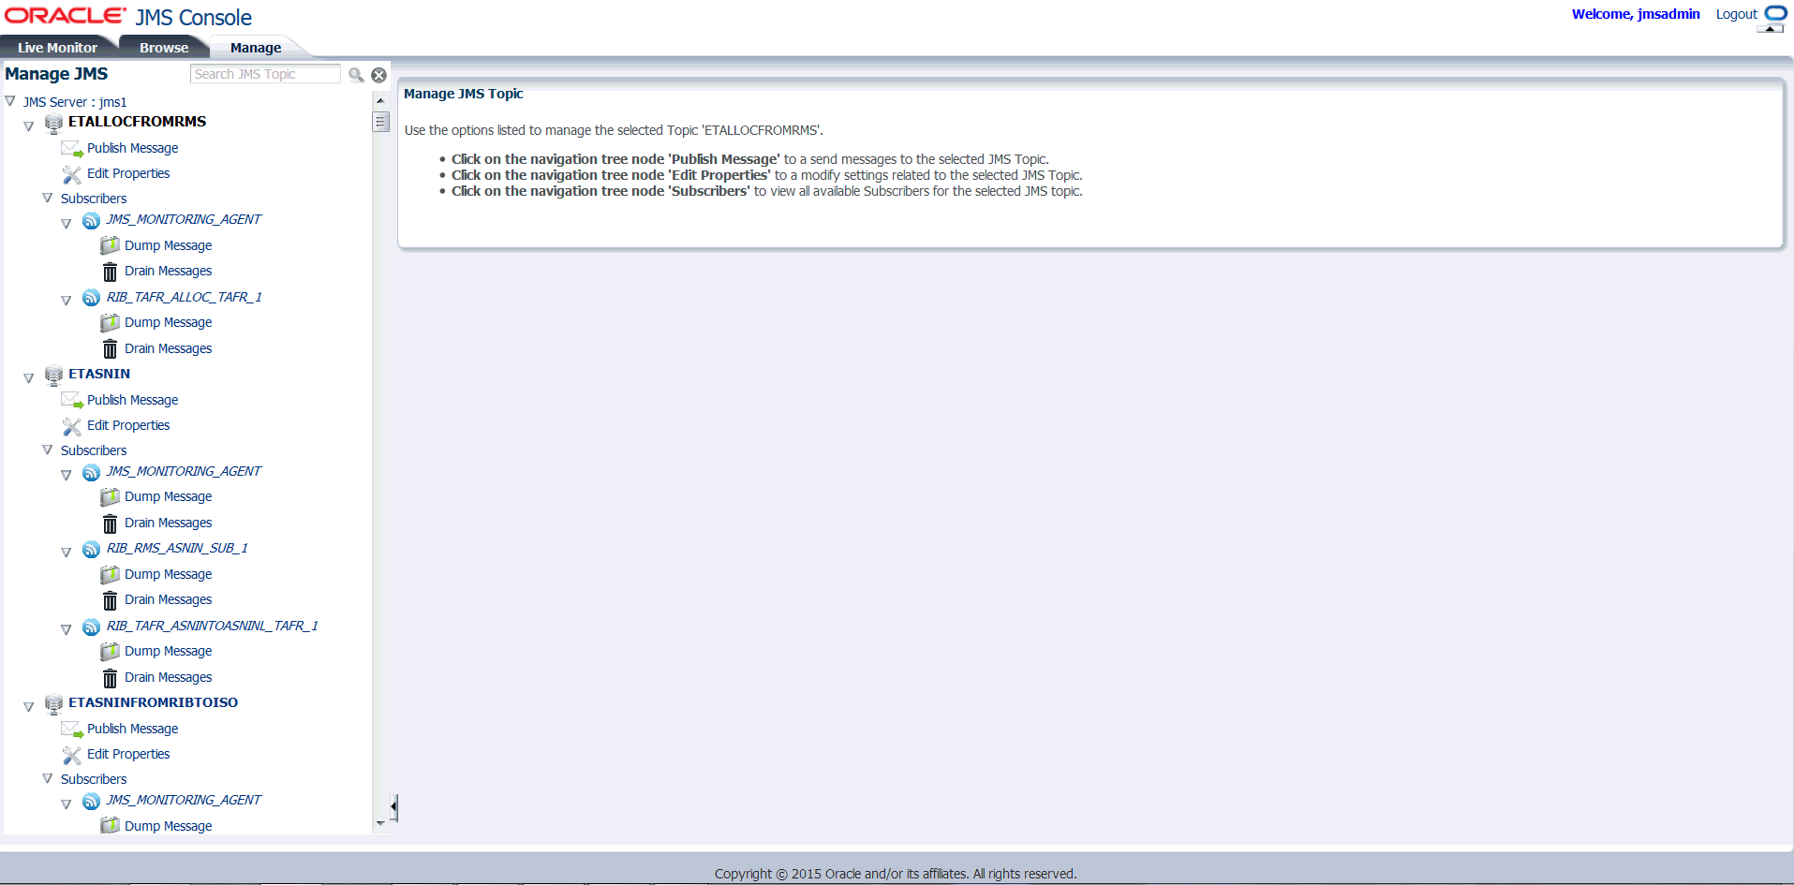
Task: Open Publish Message for ETALLOCFROMRMS
Action: point(132,148)
